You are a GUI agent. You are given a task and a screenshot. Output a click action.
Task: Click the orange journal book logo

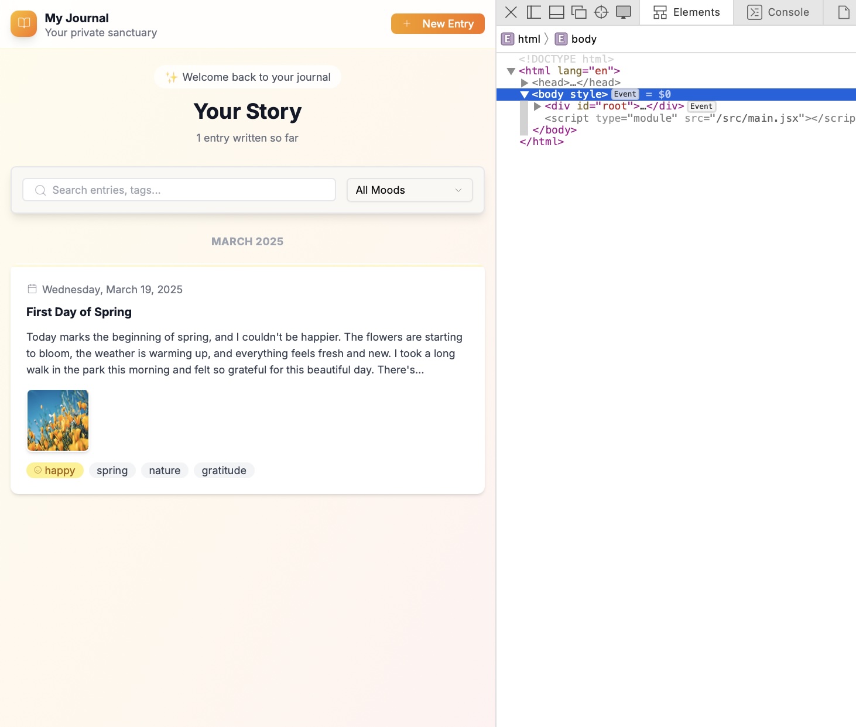(x=23, y=23)
